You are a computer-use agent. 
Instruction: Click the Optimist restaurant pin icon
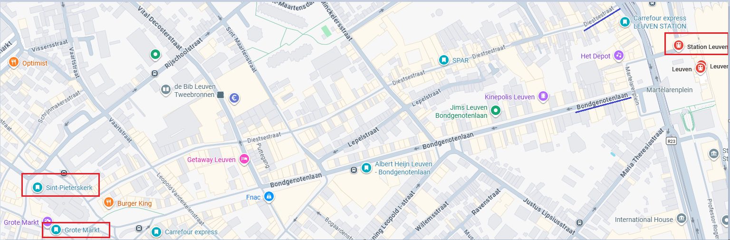tap(14, 62)
